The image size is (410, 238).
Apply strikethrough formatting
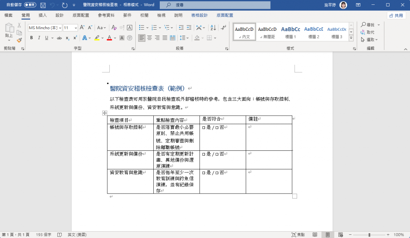59,38
